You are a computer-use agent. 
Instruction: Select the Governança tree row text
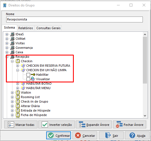pyautogui.click(x=24, y=48)
